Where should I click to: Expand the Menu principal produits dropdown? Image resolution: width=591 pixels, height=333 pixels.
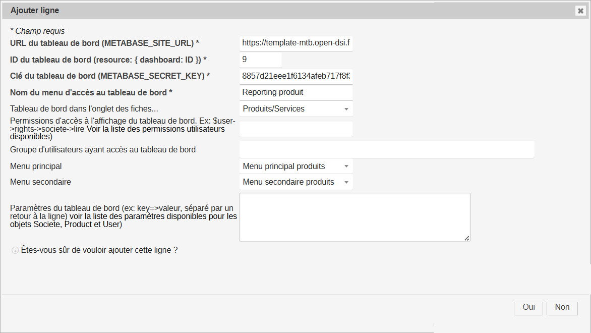[296, 166]
